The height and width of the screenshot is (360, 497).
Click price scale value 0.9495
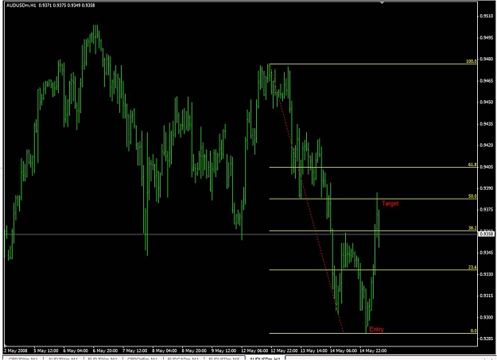[486, 37]
